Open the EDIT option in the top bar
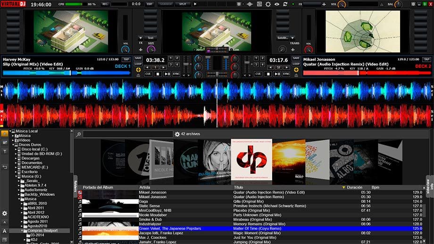Screen dimensions: 434x244 [x=150, y=4]
